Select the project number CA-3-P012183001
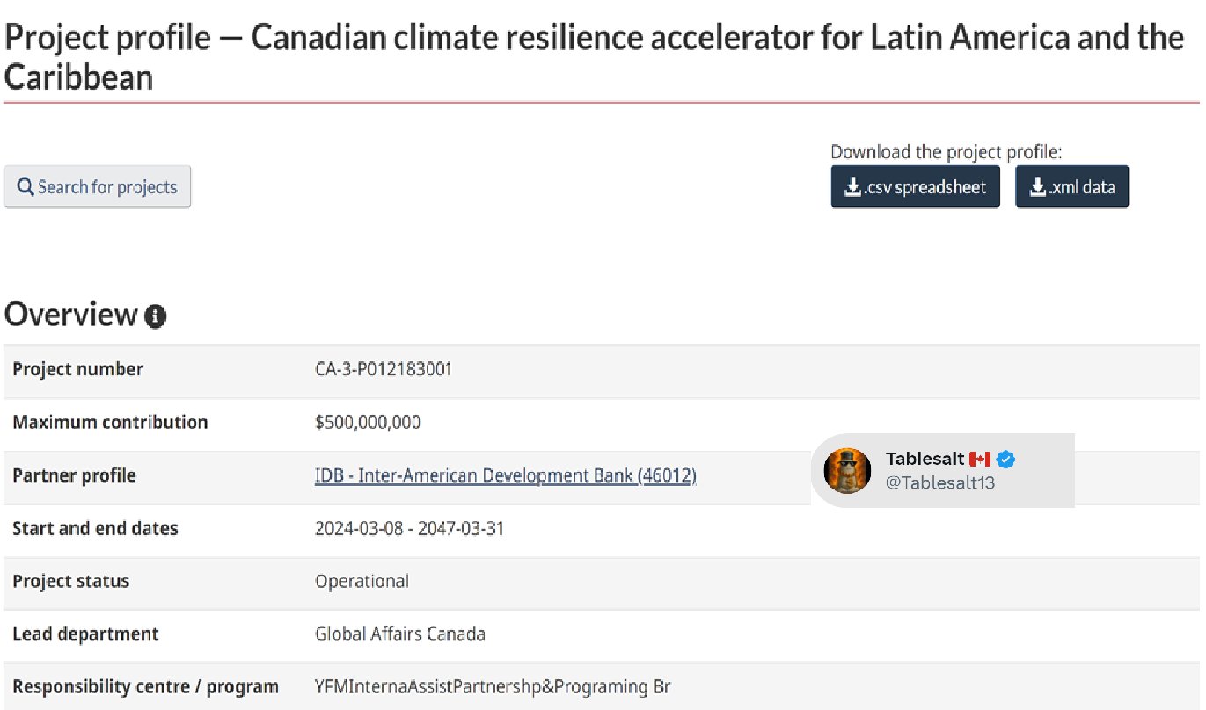 coord(383,369)
